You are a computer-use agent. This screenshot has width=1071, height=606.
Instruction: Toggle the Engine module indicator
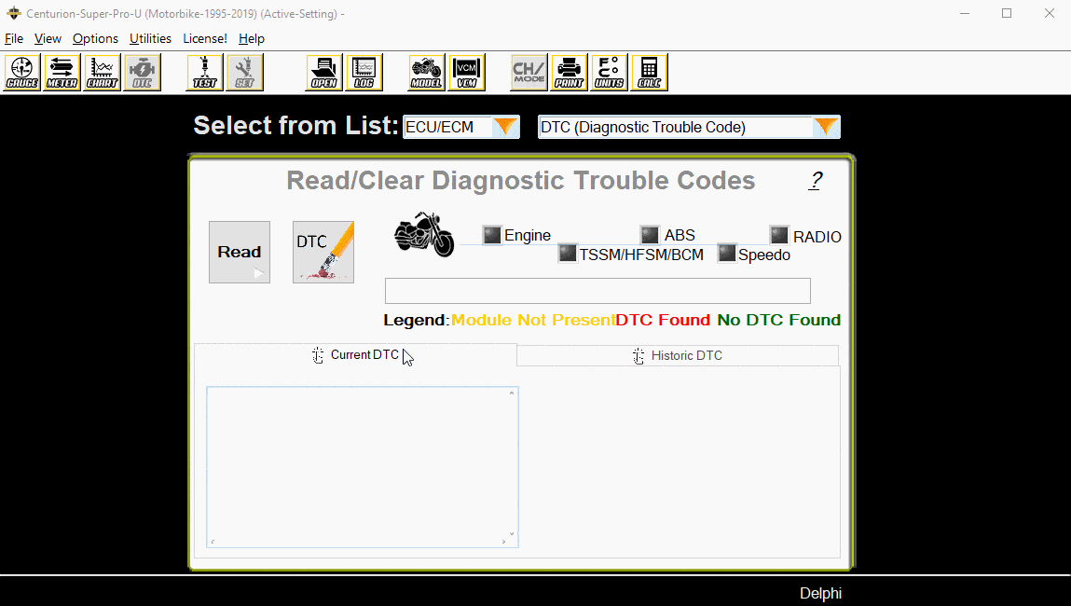pos(492,235)
